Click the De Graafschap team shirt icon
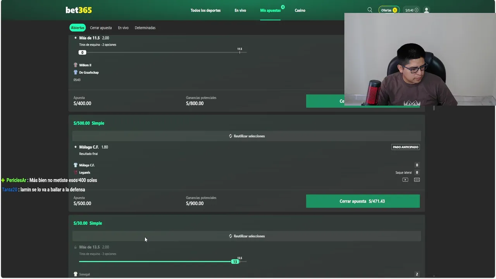 [76, 72]
